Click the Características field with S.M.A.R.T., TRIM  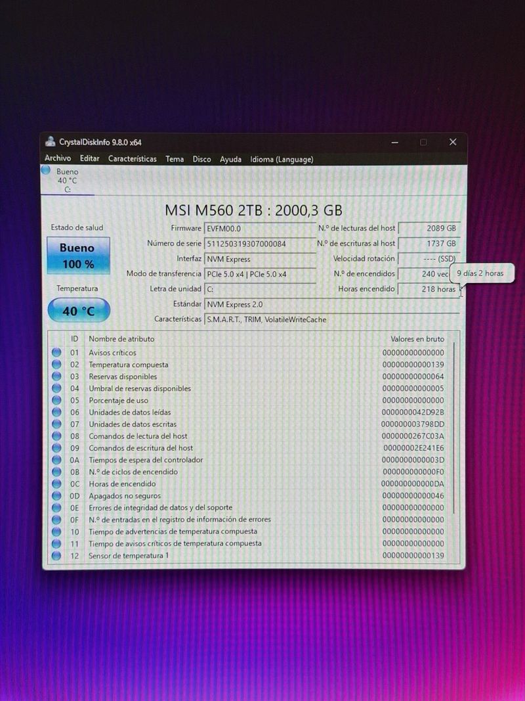tap(331, 320)
